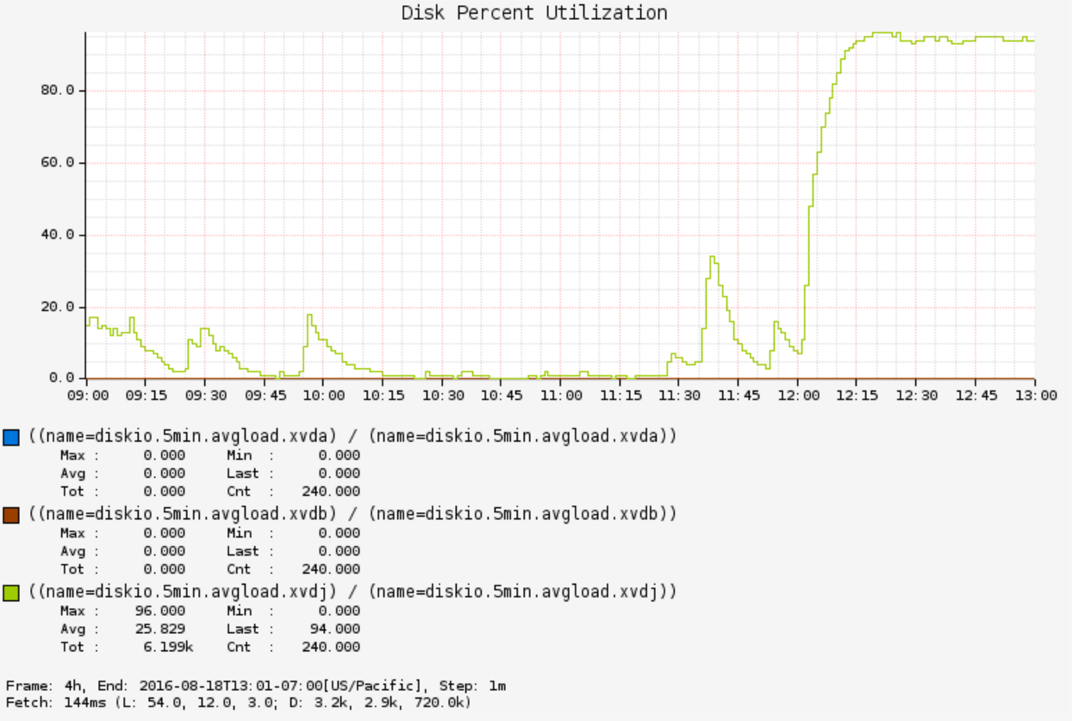Viewport: 1072px width, 721px height.
Task: Select the diskio.5min.avgload.xvdb legend label
Action: 352,514
